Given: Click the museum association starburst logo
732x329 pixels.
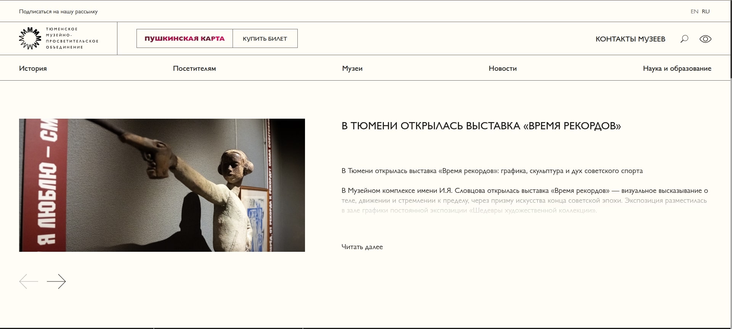Looking at the screenshot, I should (x=30, y=38).
